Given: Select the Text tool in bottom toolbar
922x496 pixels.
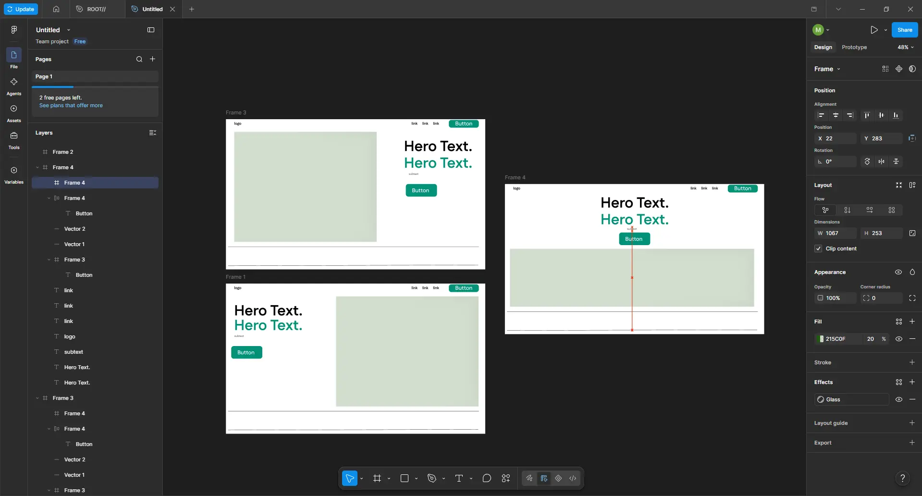Looking at the screenshot, I should [459, 478].
